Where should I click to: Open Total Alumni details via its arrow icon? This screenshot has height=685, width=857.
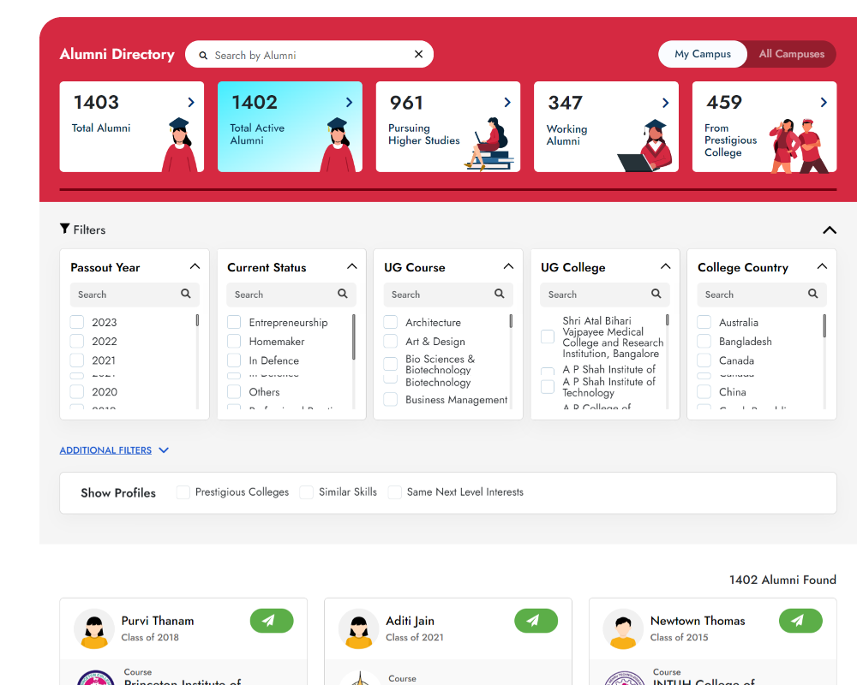point(190,102)
